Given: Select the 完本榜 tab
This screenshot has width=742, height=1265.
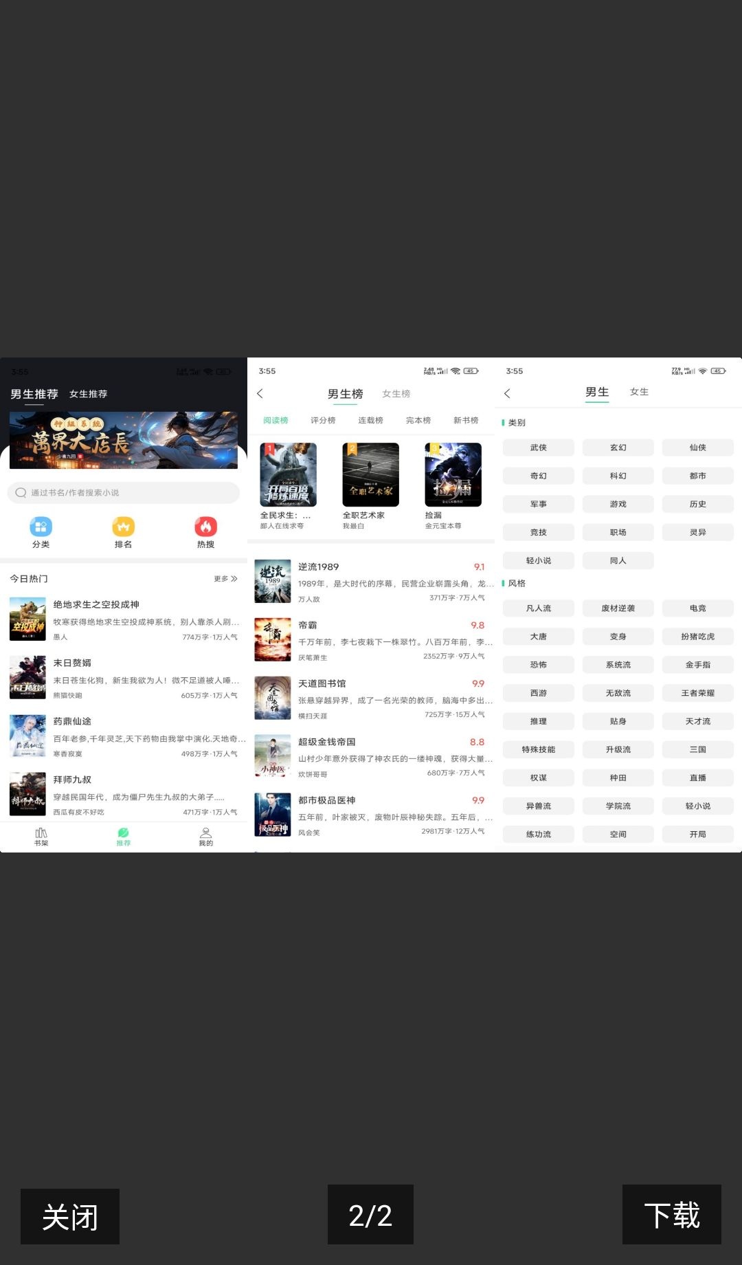Looking at the screenshot, I should click(418, 420).
